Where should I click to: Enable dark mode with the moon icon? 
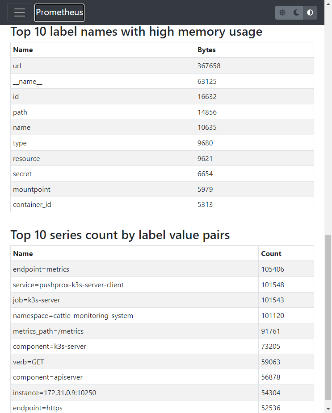pos(296,12)
